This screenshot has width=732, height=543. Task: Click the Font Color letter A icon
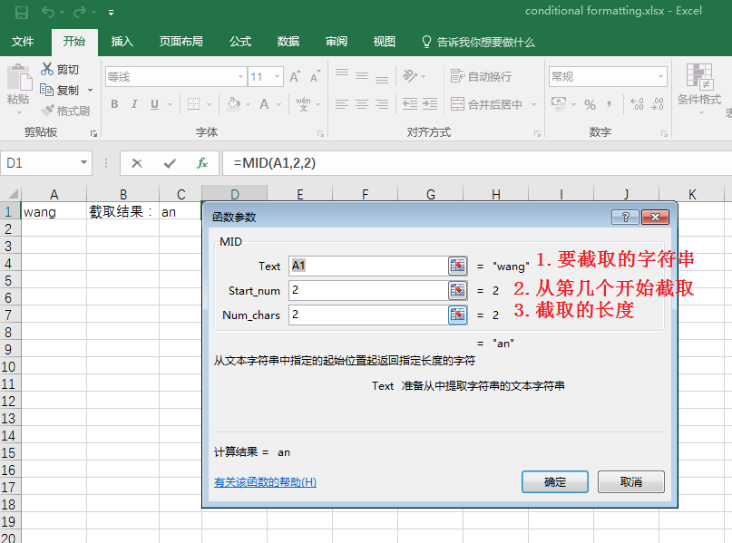[264, 104]
